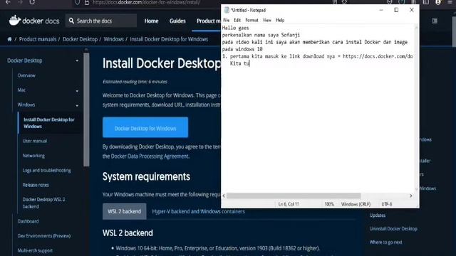The width and height of the screenshot is (456, 256).
Task: Open the Notepad File menu
Action: coord(227,20)
